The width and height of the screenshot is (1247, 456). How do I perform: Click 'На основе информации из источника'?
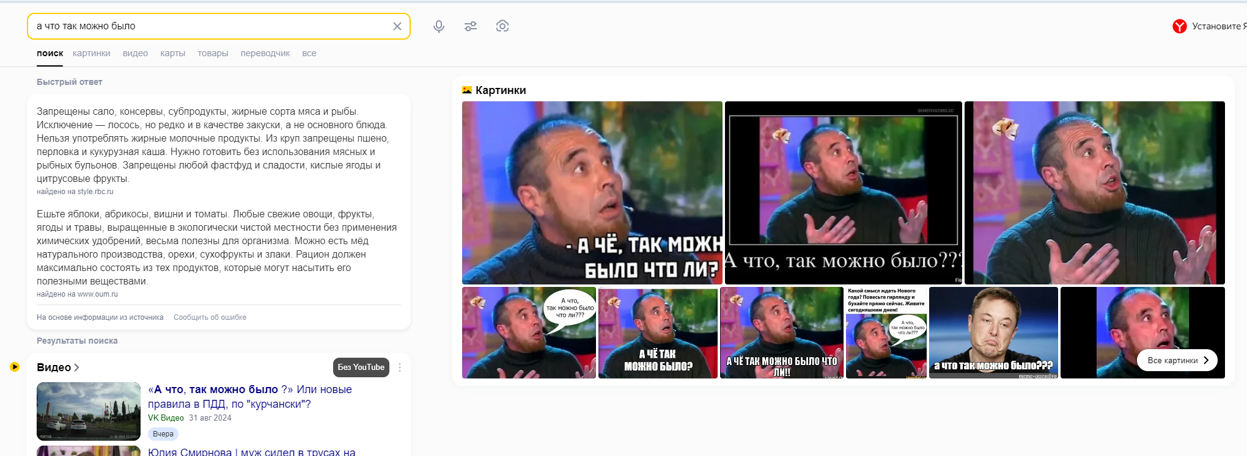click(100, 317)
